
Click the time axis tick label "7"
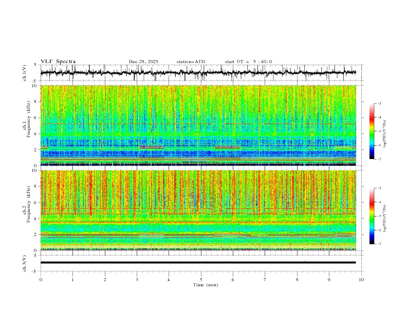coord(265,280)
